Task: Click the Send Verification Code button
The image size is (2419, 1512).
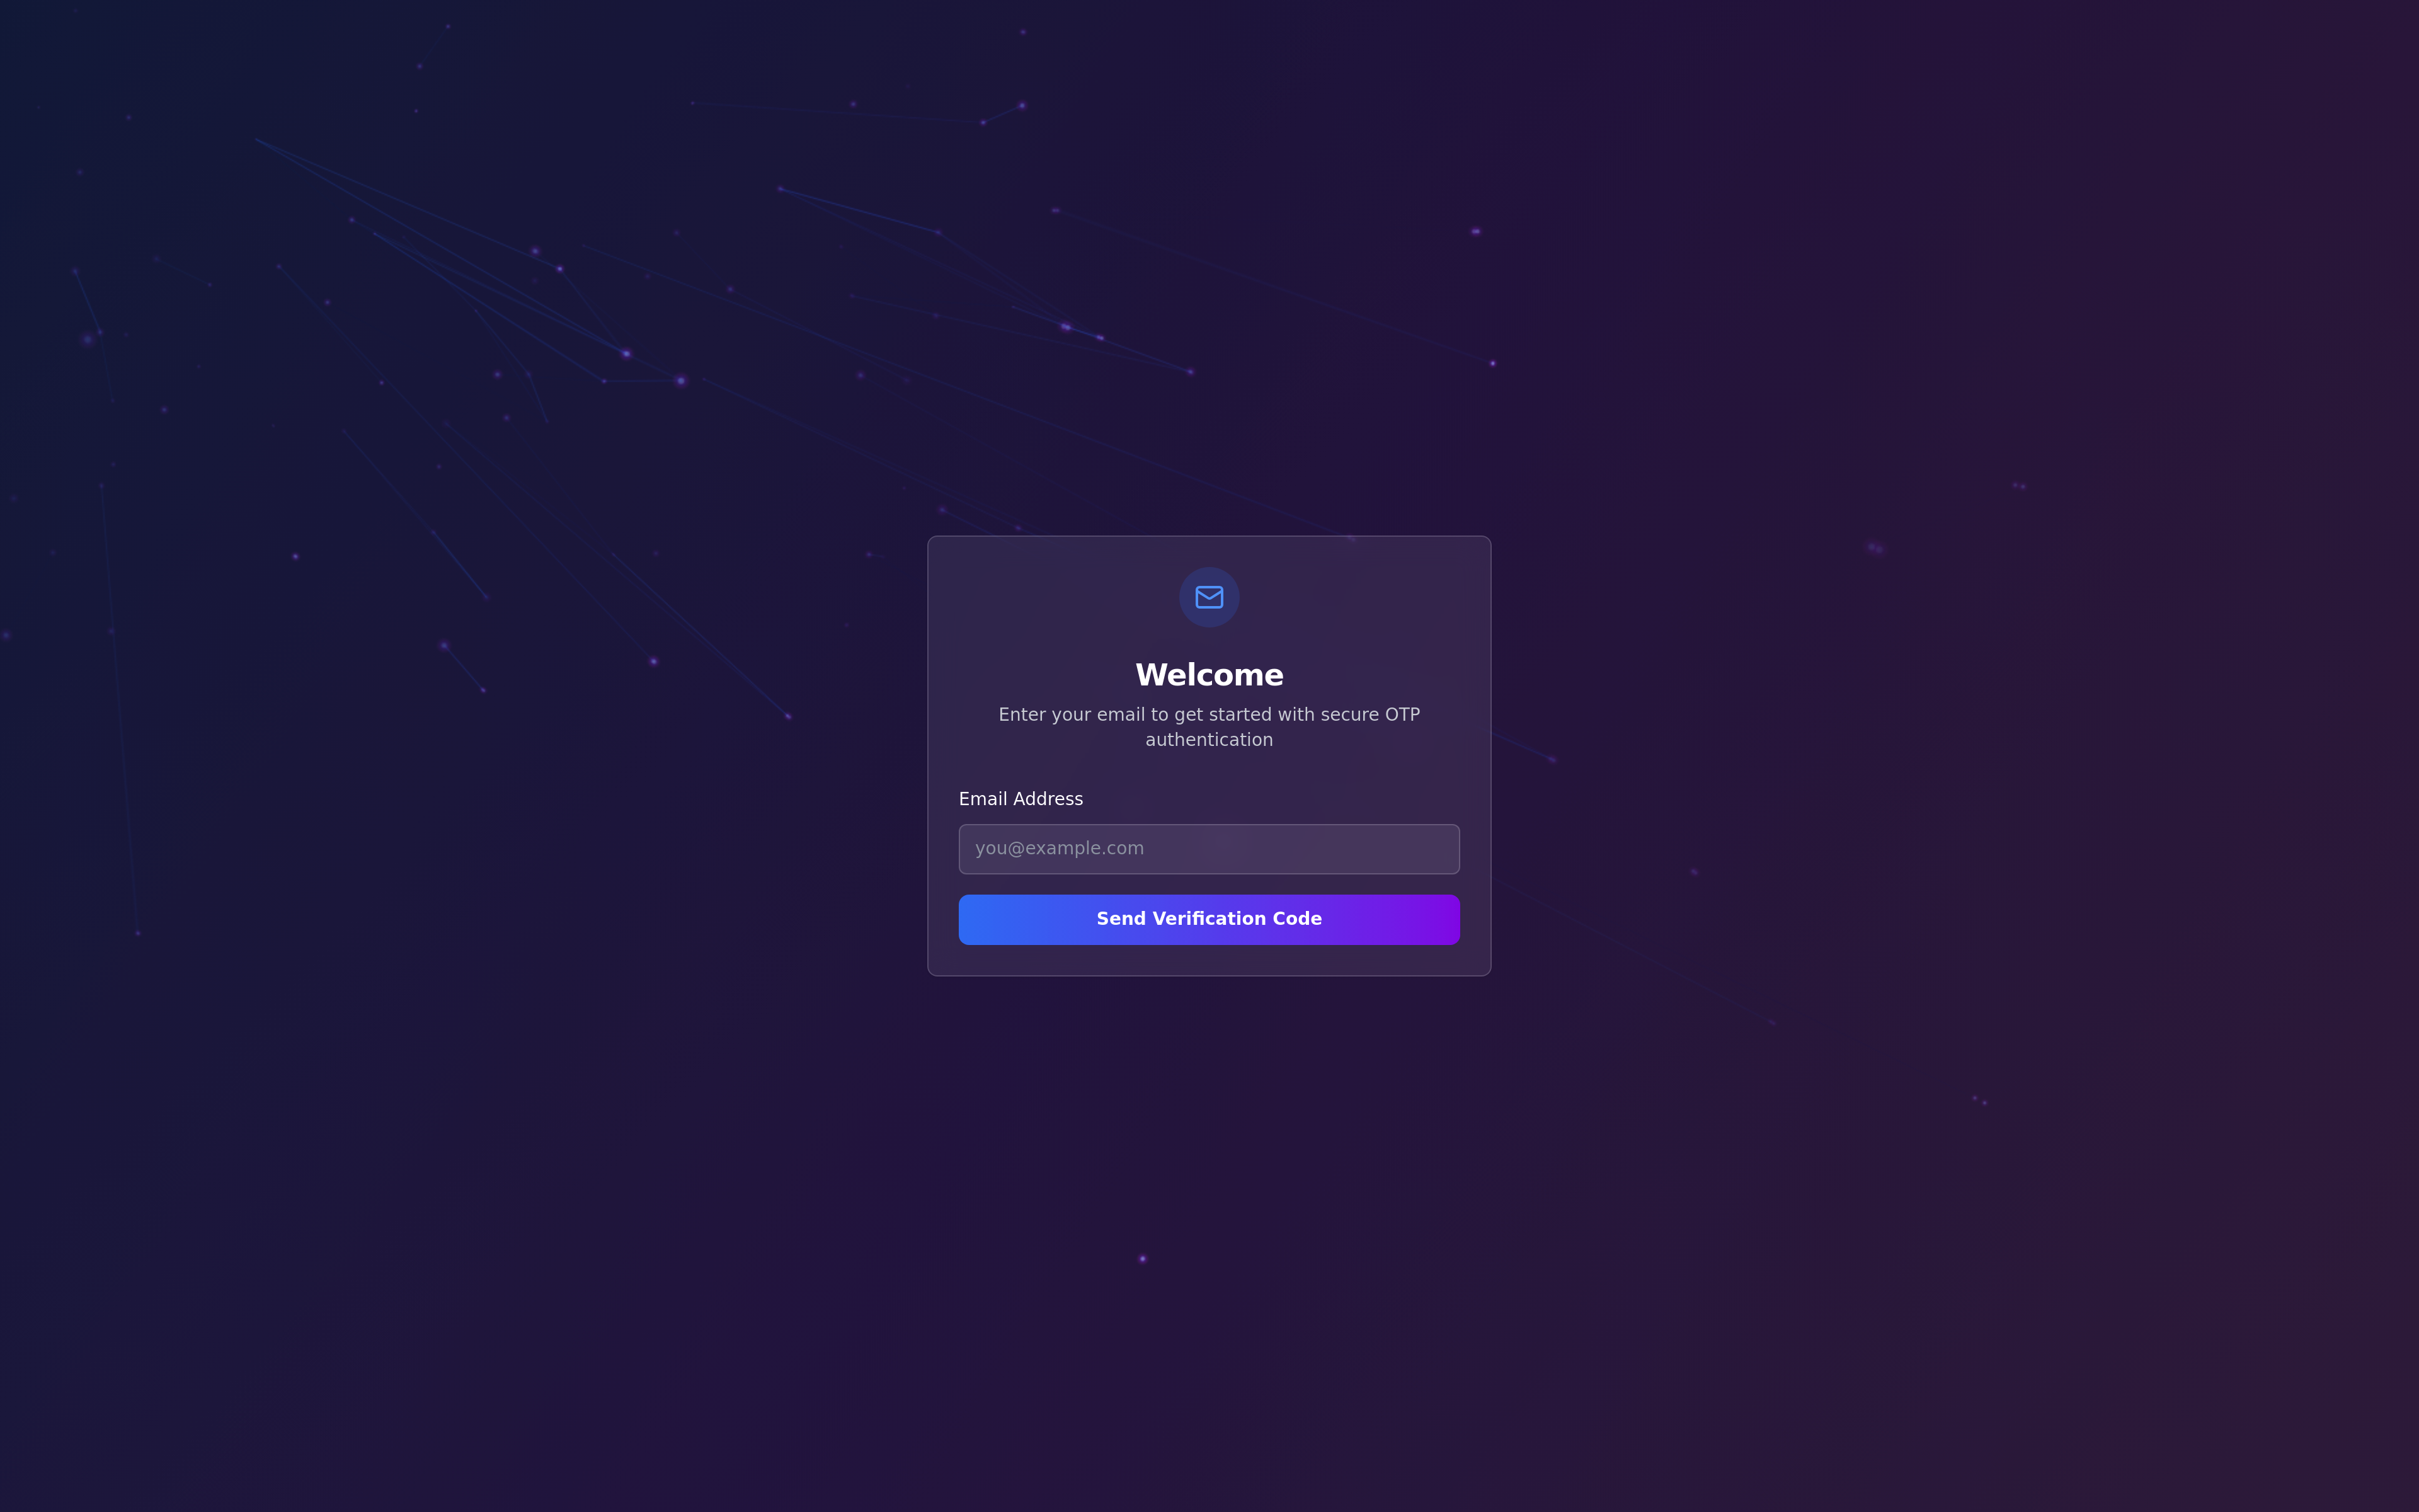Action: tap(1208, 919)
